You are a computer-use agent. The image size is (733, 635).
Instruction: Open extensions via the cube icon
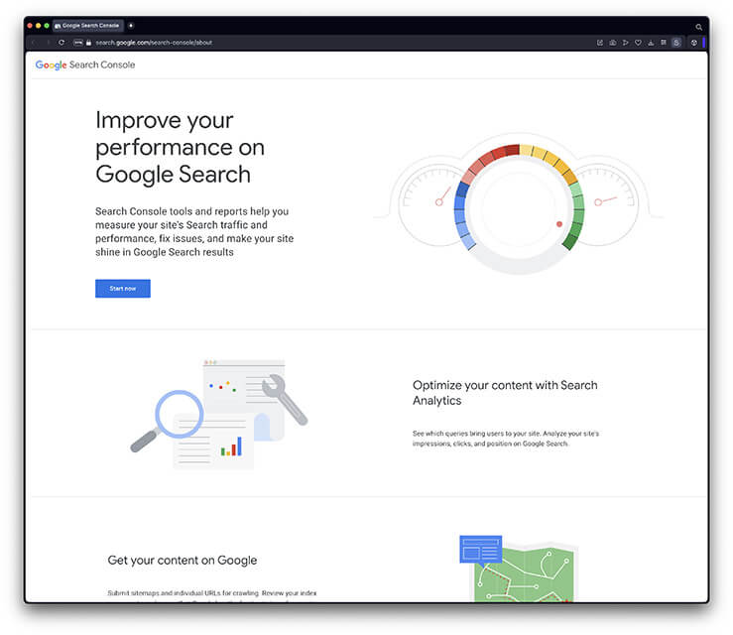tap(693, 43)
